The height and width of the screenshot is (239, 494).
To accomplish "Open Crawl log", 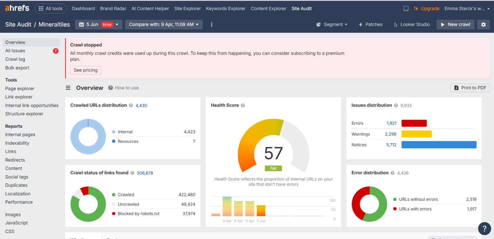I will click(15, 59).
